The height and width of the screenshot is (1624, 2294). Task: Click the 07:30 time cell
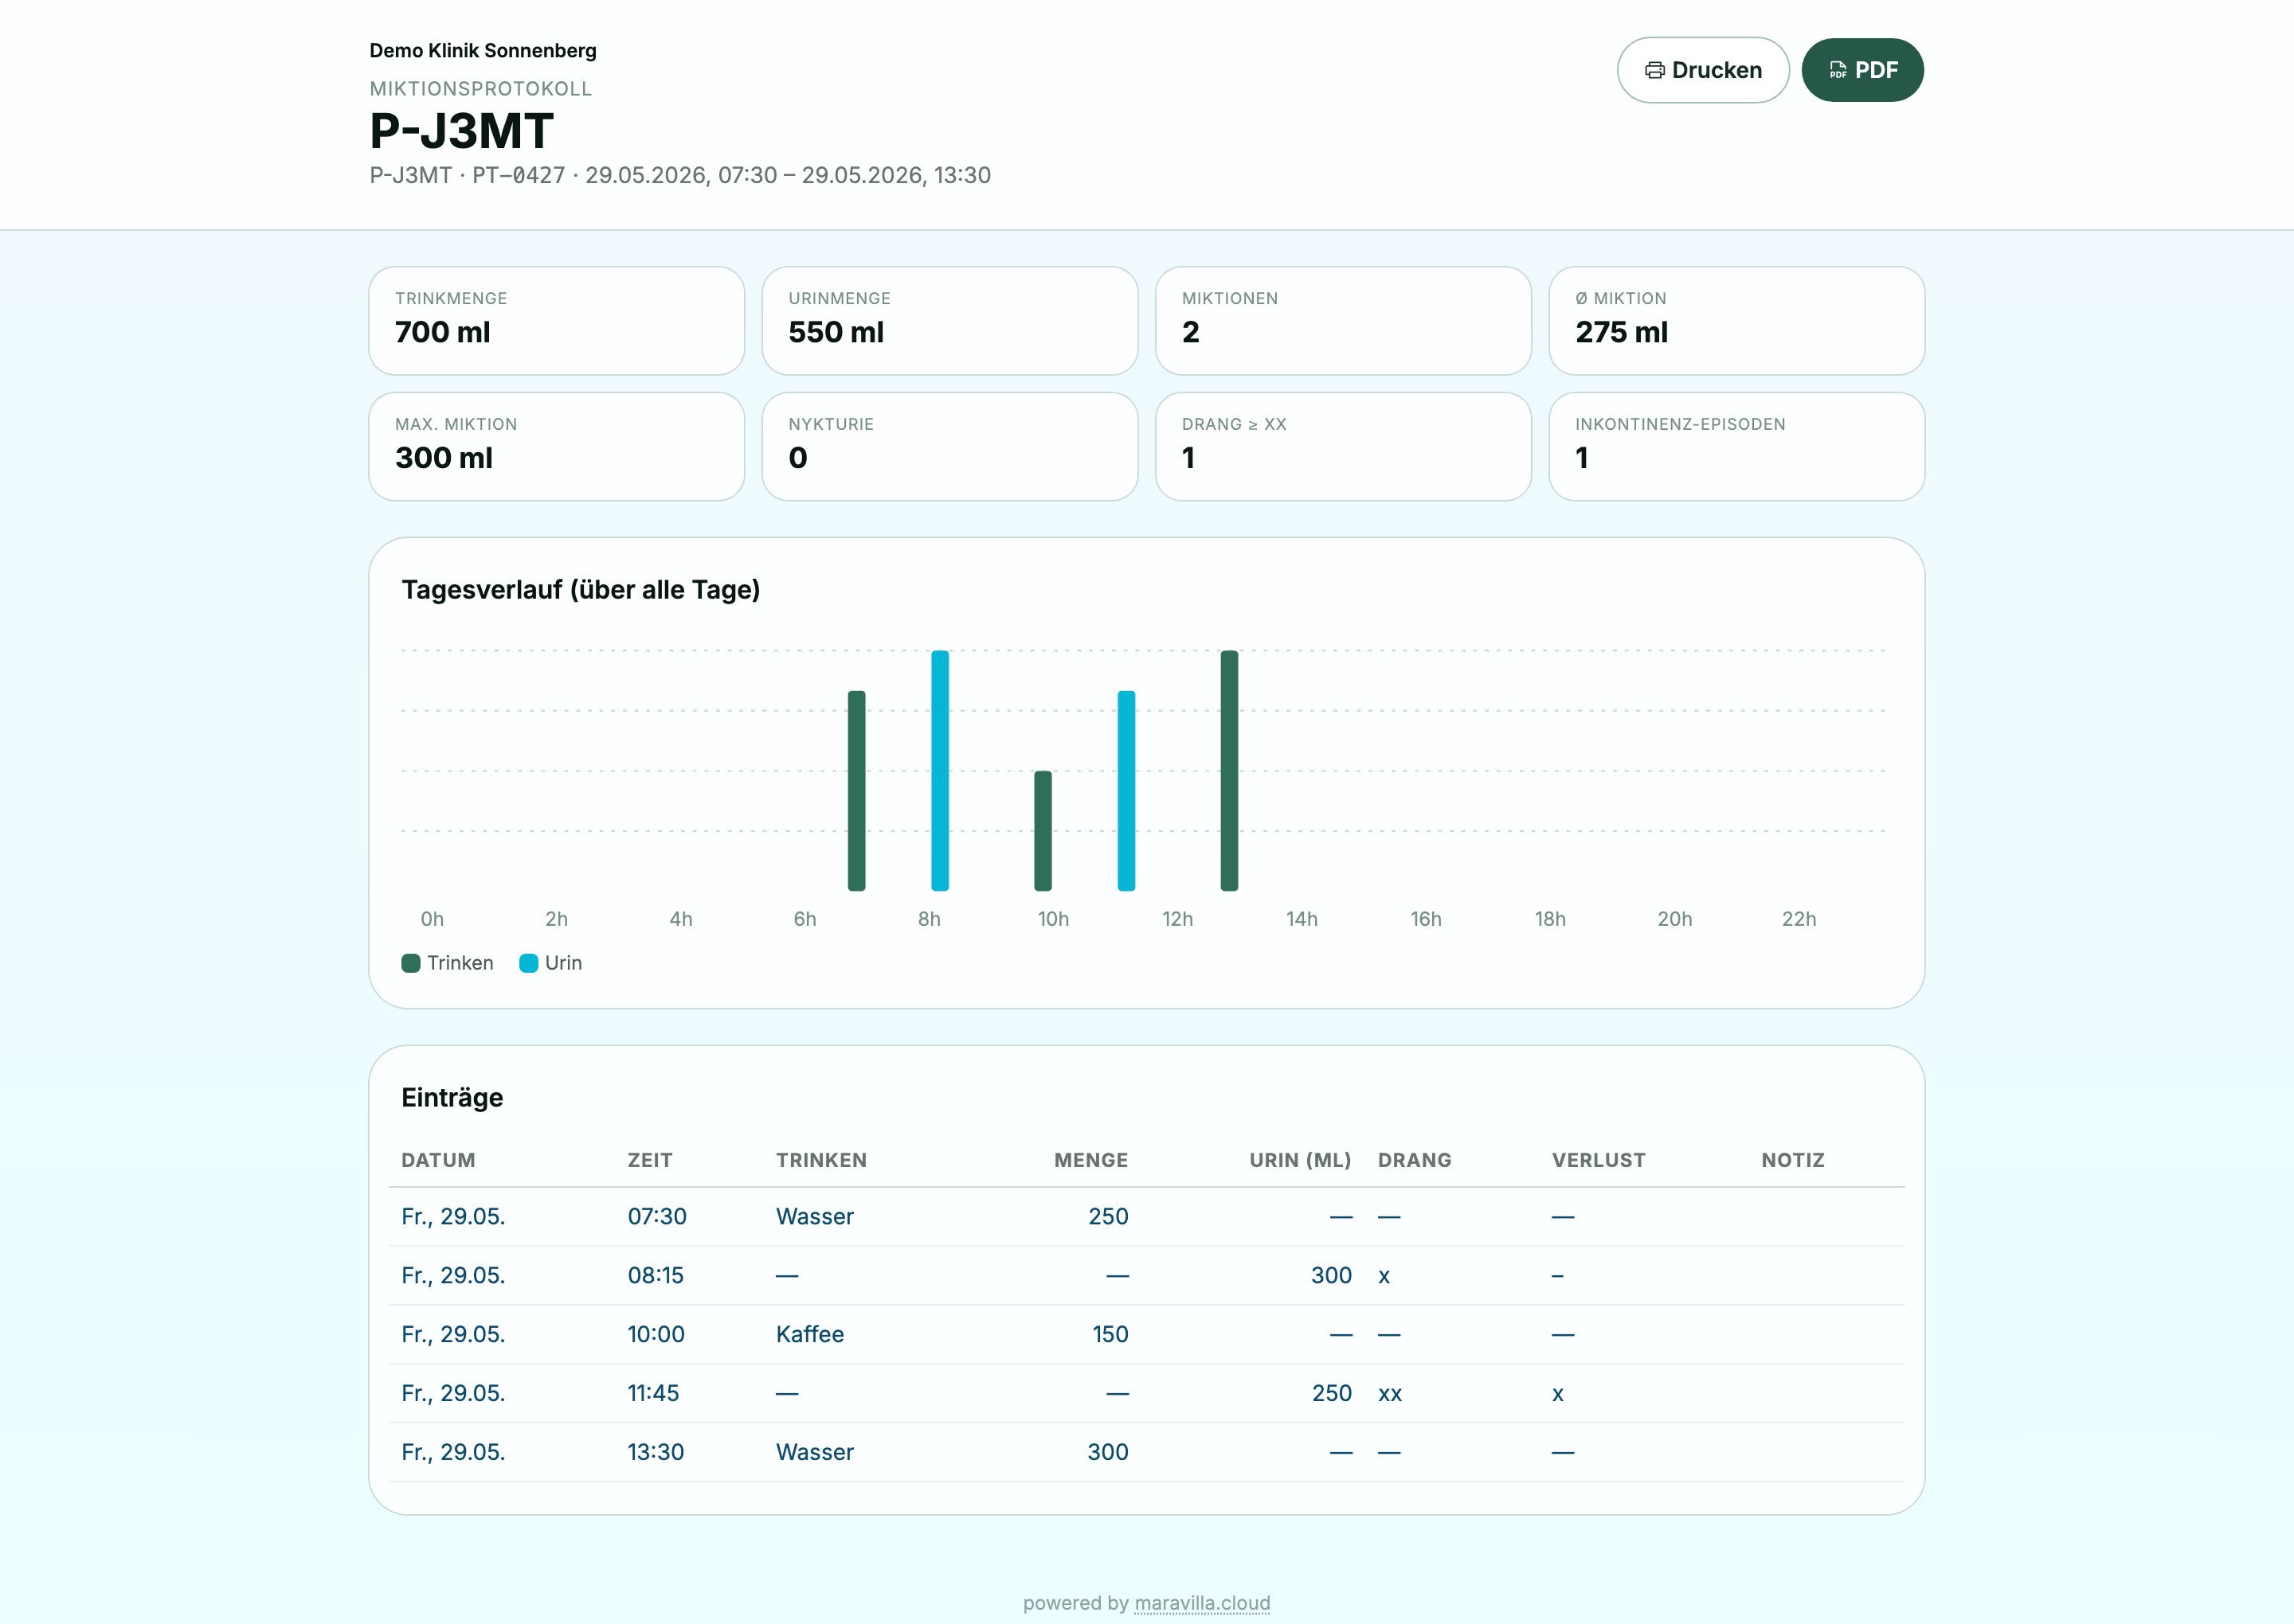[x=656, y=1216]
